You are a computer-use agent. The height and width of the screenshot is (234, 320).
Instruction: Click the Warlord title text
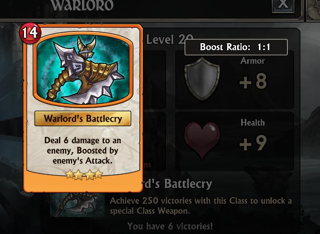tap(82, 5)
